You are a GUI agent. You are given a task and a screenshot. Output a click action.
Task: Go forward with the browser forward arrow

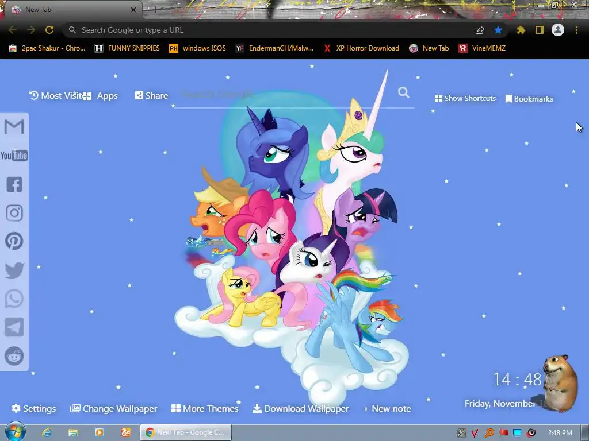point(31,30)
